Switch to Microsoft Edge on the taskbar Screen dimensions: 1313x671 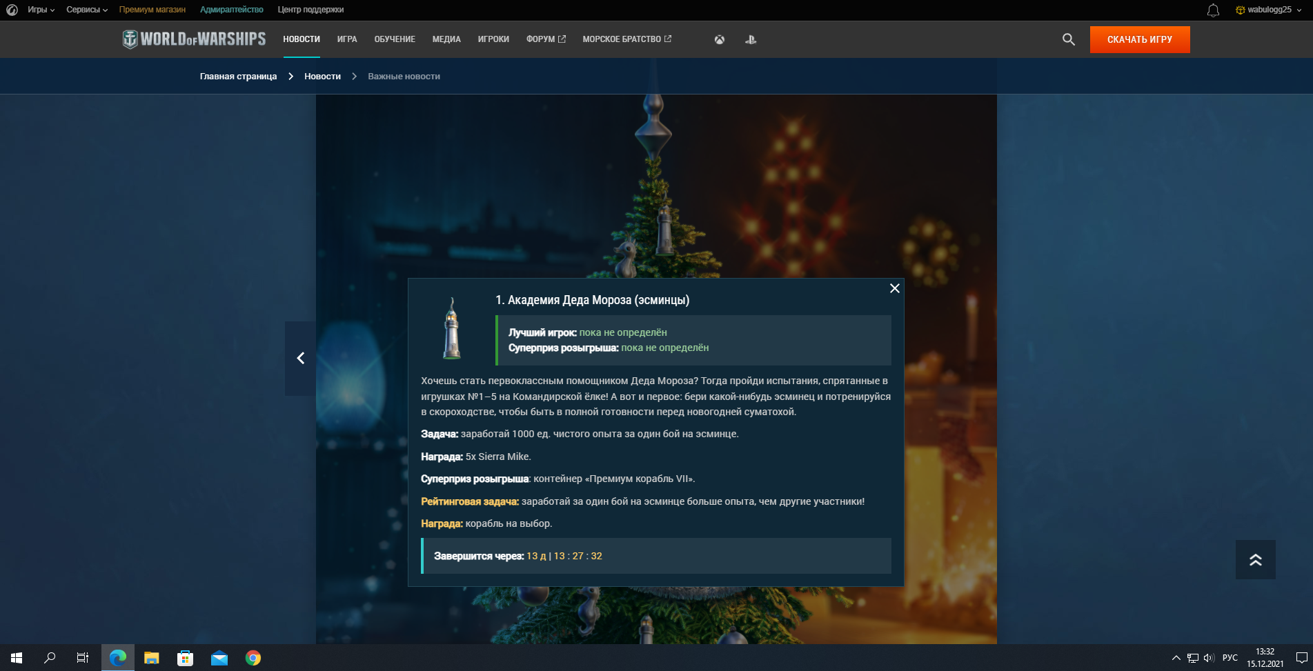pyautogui.click(x=118, y=658)
